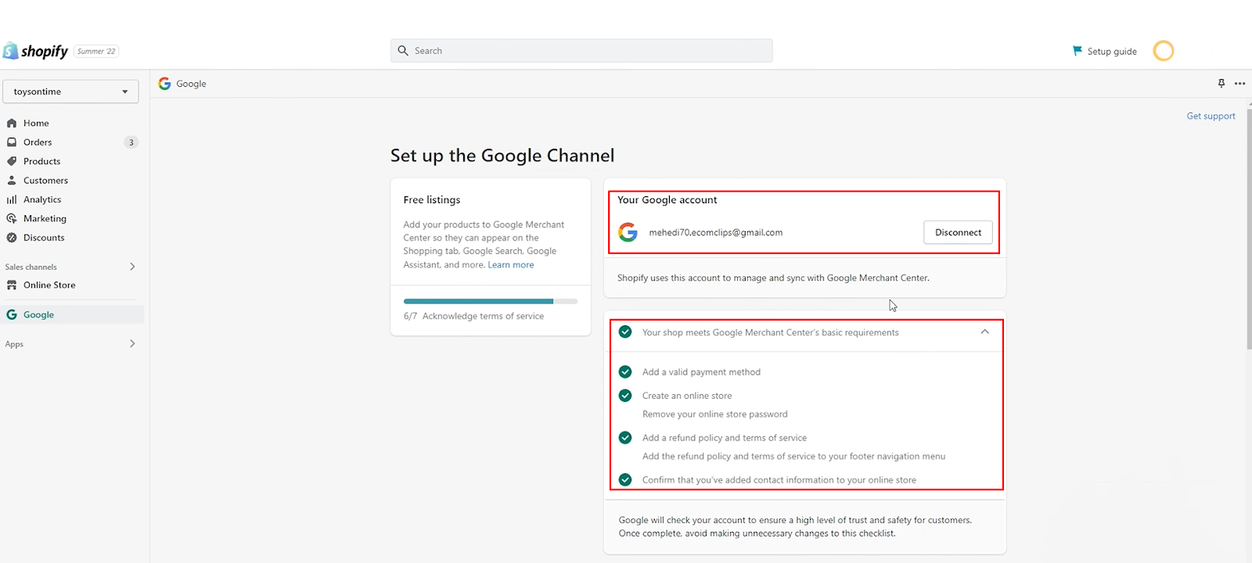This screenshot has width=1252, height=563.
Task: Open the three-dots more actions menu
Action: click(x=1239, y=84)
